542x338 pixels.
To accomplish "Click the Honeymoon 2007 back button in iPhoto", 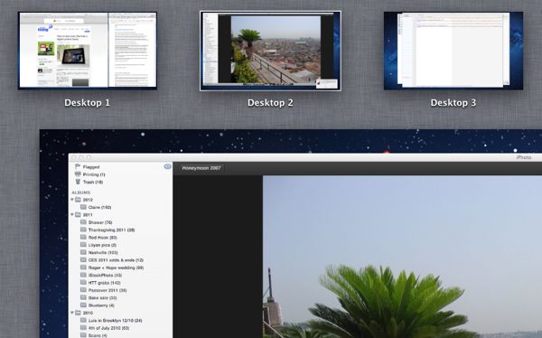I will (x=201, y=168).
